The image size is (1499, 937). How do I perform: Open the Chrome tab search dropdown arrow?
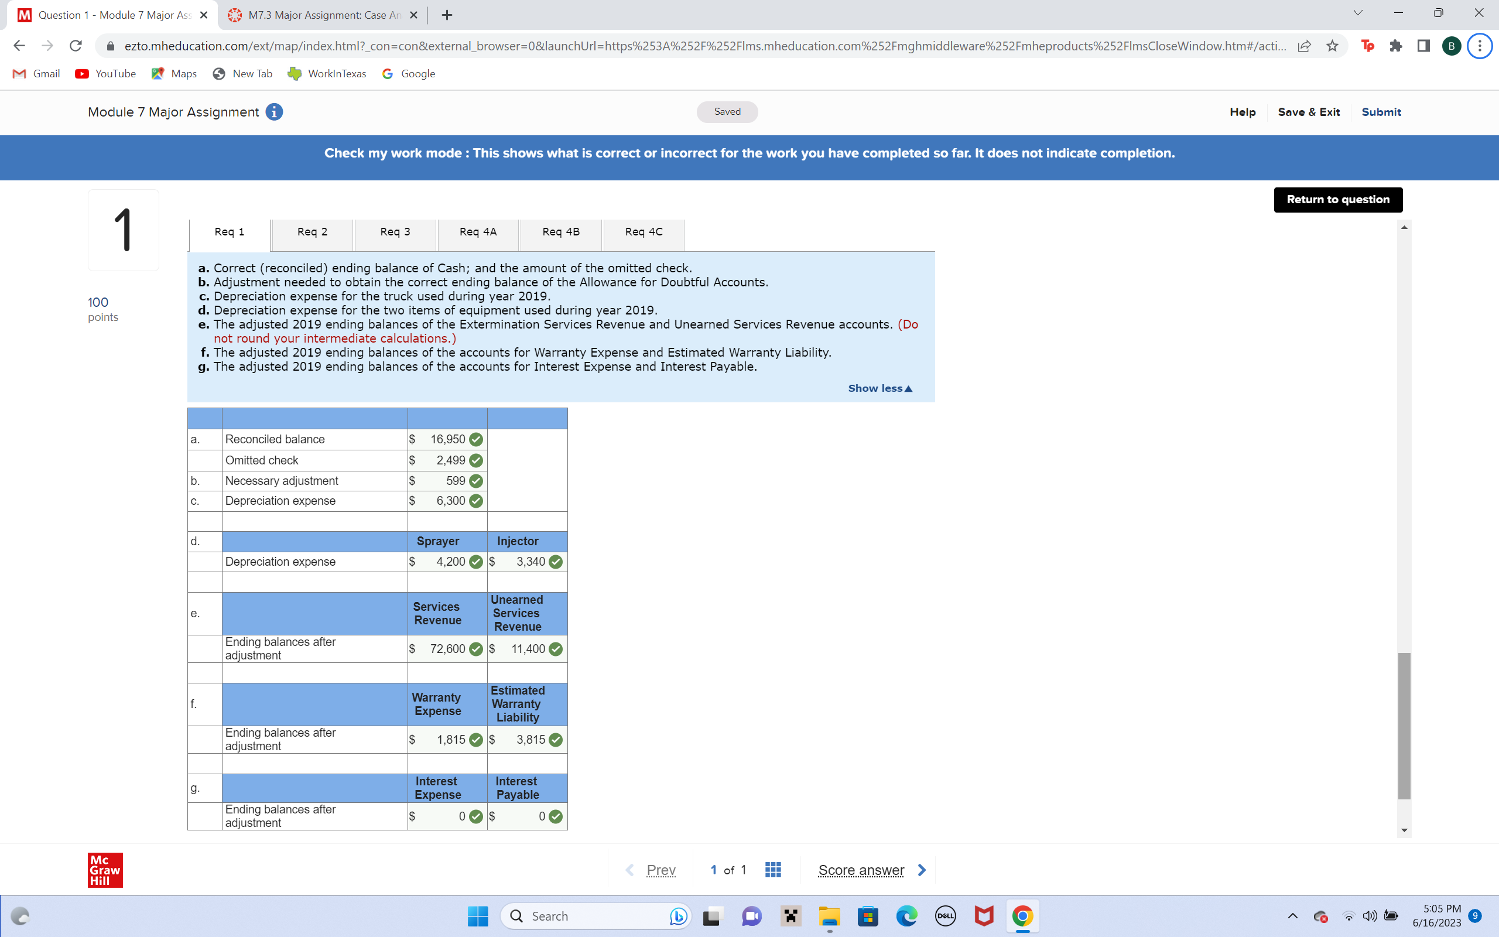1358,13
